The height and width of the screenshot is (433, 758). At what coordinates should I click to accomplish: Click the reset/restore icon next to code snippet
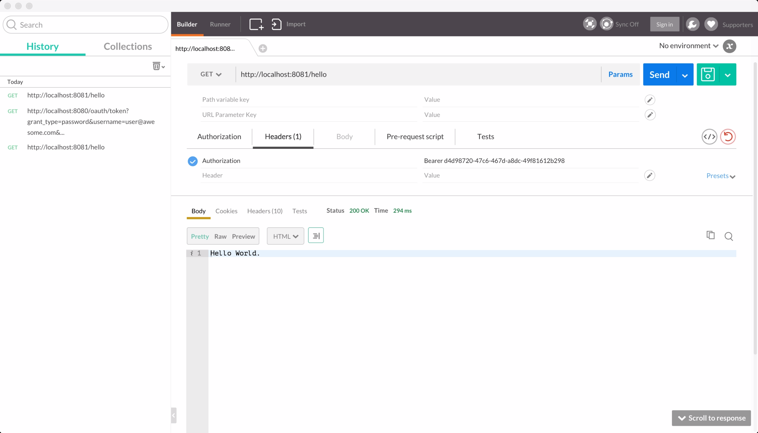tap(727, 136)
